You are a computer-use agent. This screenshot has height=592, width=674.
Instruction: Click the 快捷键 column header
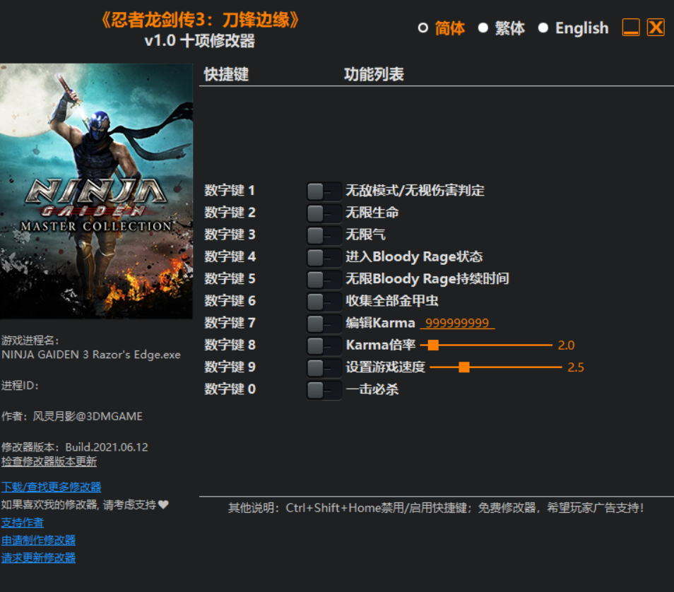[x=226, y=74]
